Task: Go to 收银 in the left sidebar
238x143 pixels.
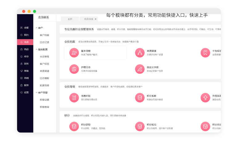Action: coord(25,28)
